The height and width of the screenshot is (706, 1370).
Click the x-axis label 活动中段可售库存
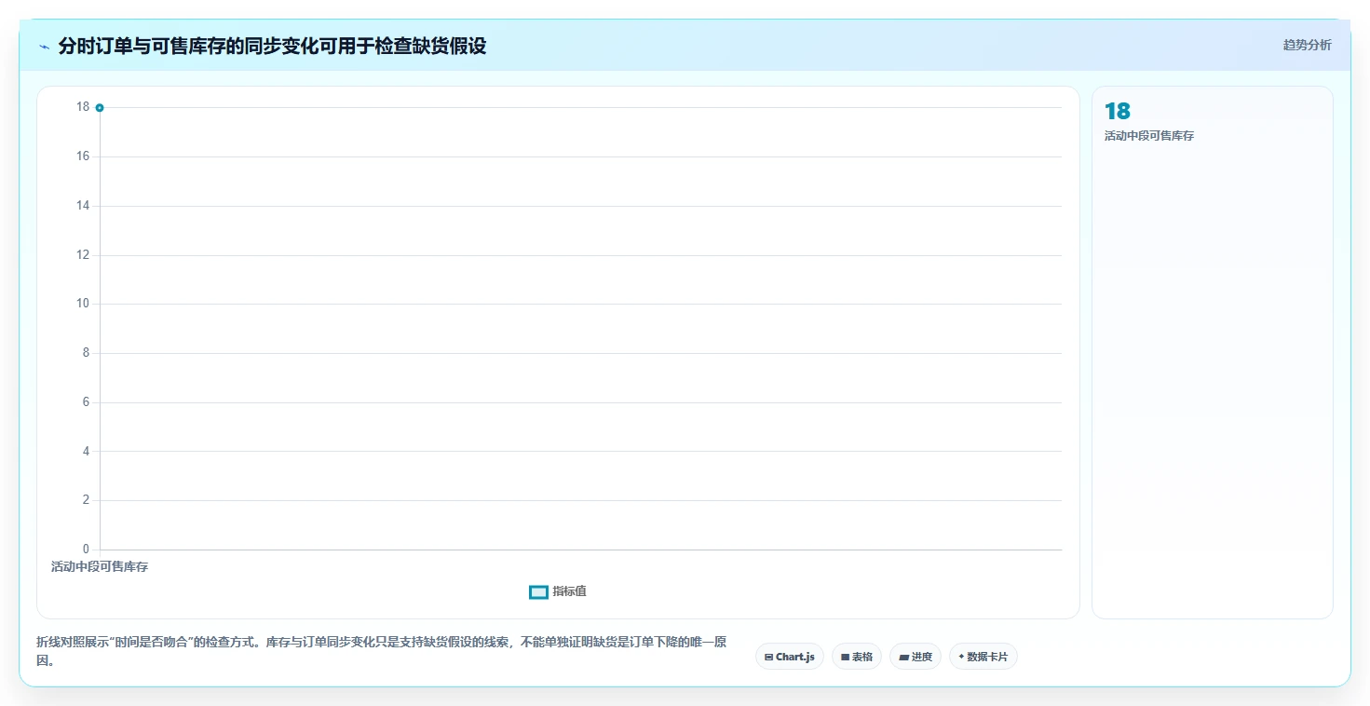point(100,566)
